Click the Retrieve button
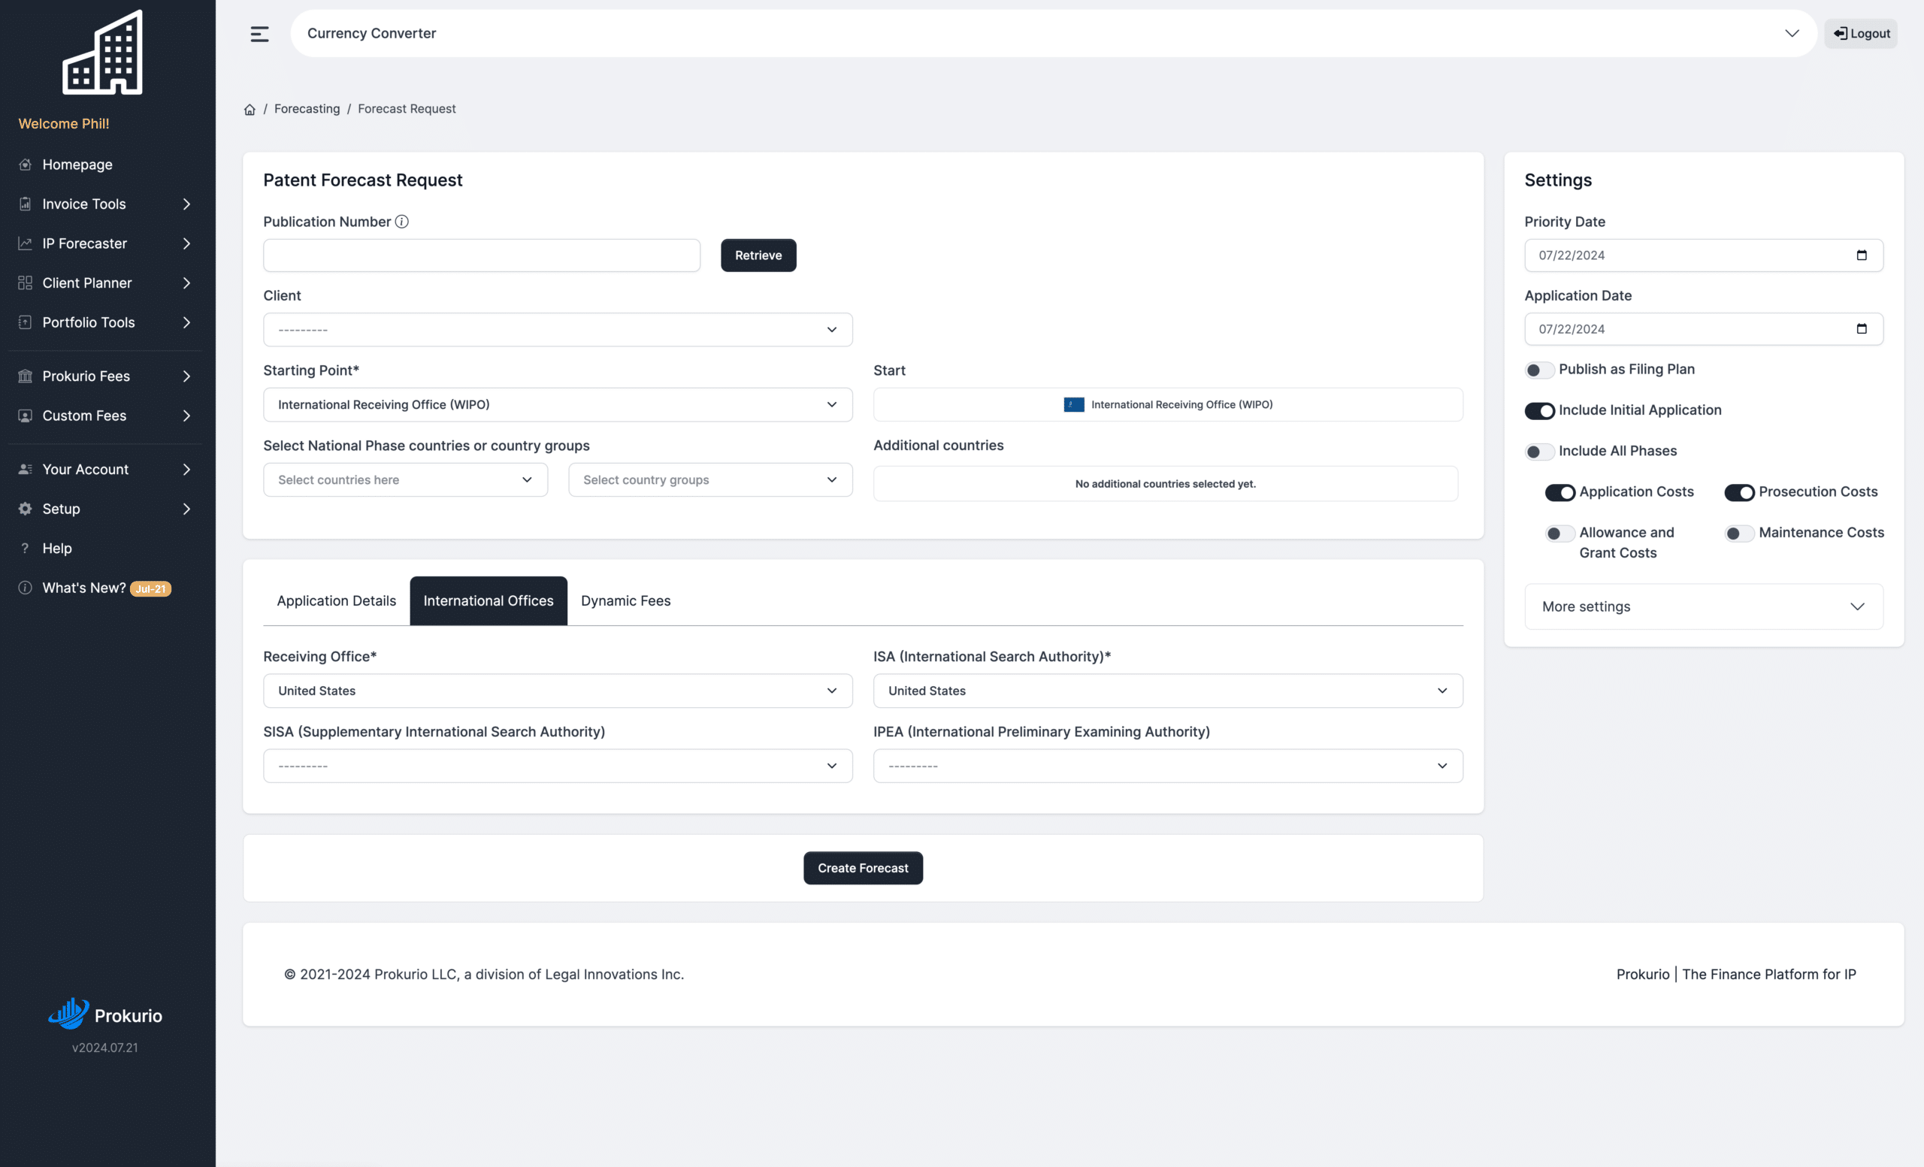The image size is (1924, 1167). (x=758, y=255)
